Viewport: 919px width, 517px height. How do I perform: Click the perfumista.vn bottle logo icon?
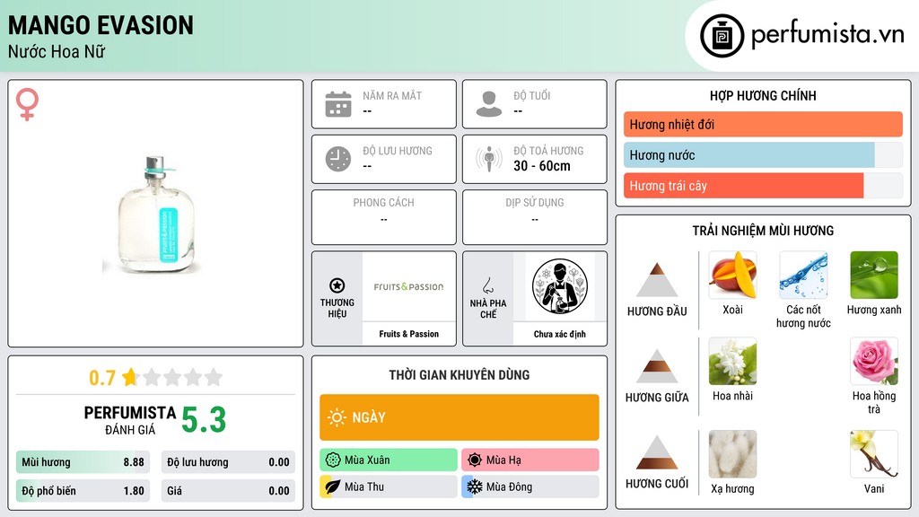coord(722,36)
